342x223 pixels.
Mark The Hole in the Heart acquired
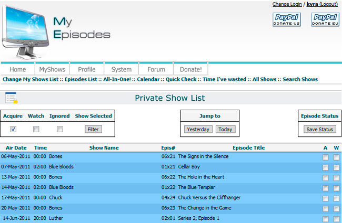[x=325, y=178]
